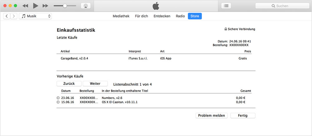
Task: Open the 15.06.16 order arrow icon
Action: [58, 102]
